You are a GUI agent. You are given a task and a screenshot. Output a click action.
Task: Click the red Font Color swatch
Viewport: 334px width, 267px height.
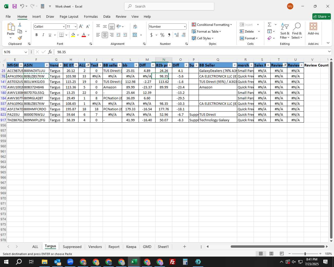coord(84,35)
